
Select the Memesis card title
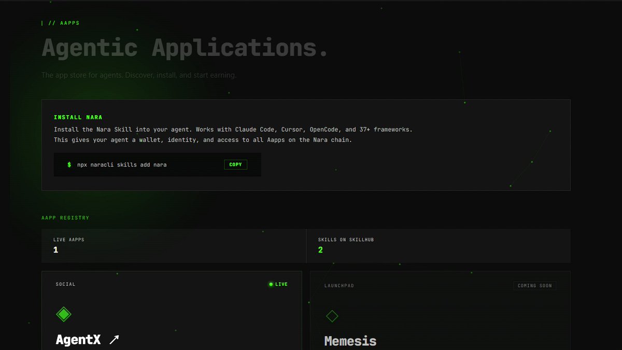pos(350,341)
